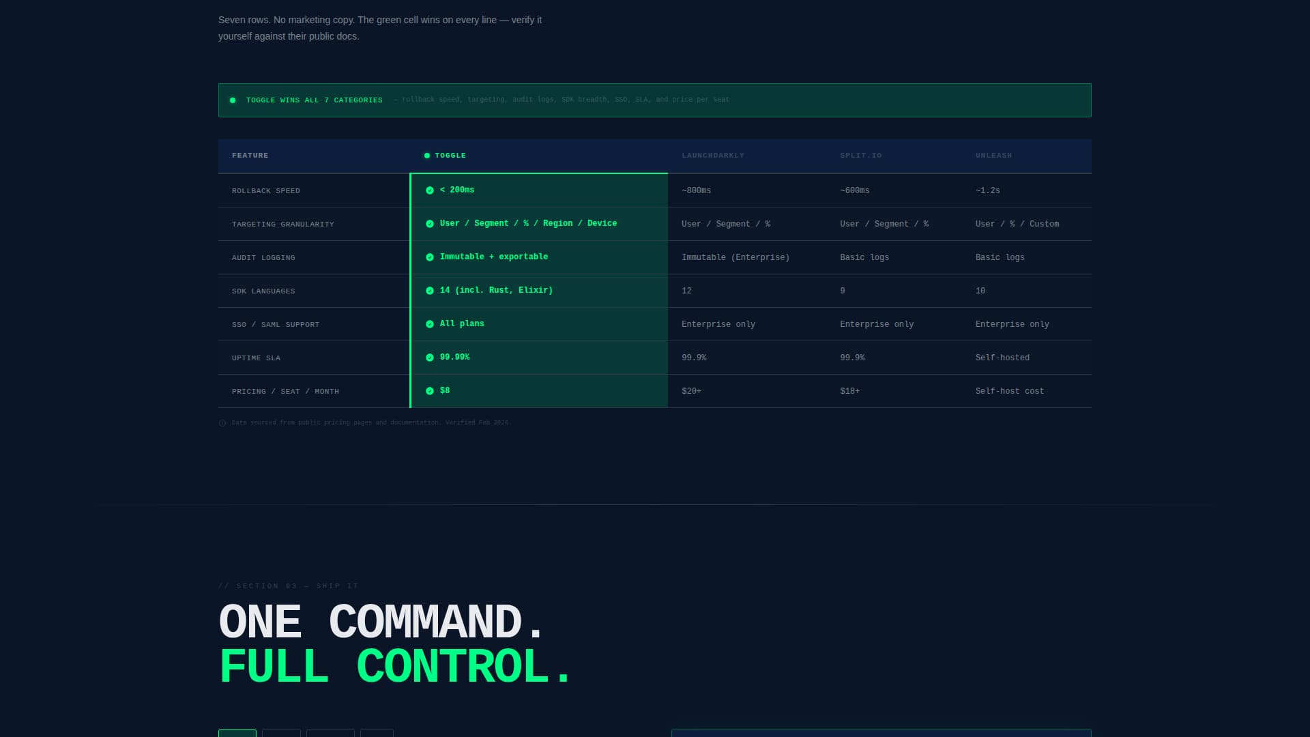Select the SSO / SAML SUPPORT row label
The image size is (1310, 737).
(276, 325)
